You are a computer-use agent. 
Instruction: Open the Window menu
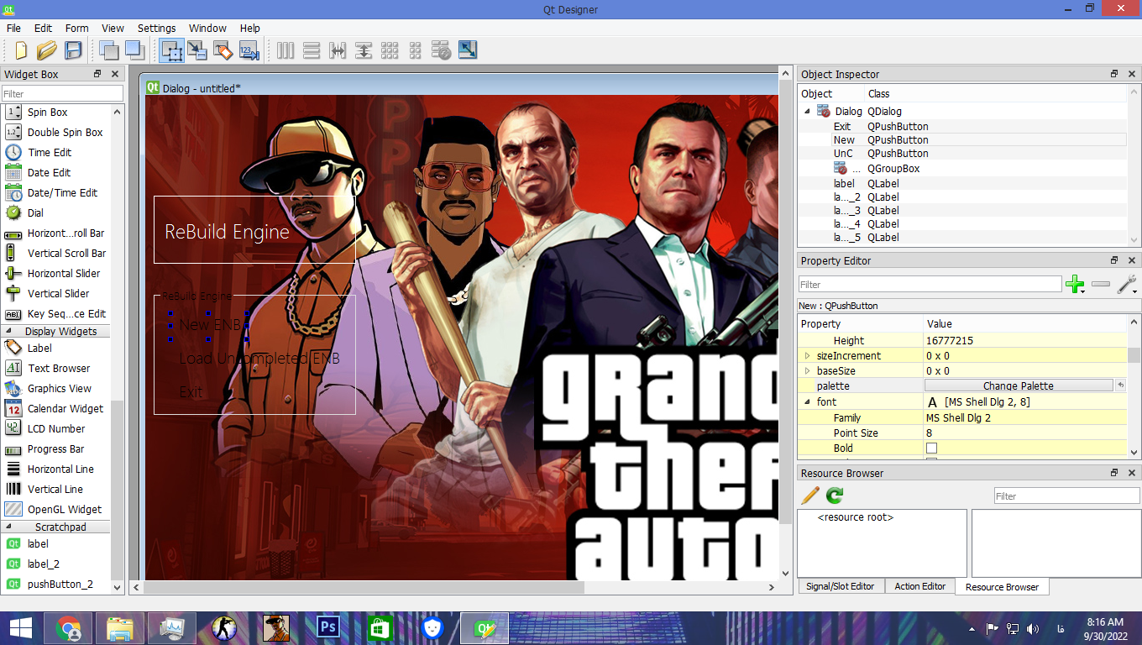(207, 28)
